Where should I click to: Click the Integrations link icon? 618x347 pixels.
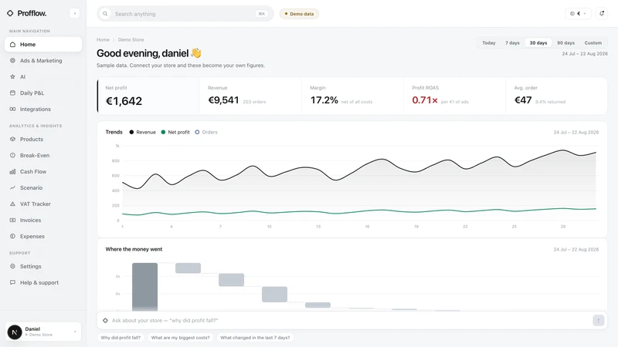tap(12, 109)
